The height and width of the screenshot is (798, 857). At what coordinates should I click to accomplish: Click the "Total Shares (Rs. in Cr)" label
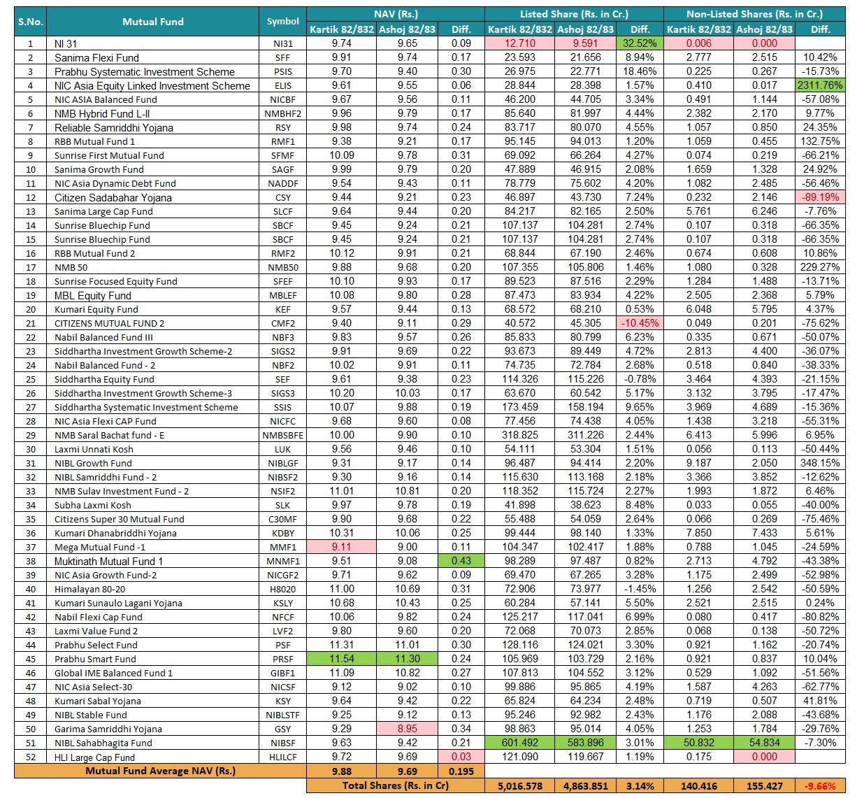pos(395,785)
